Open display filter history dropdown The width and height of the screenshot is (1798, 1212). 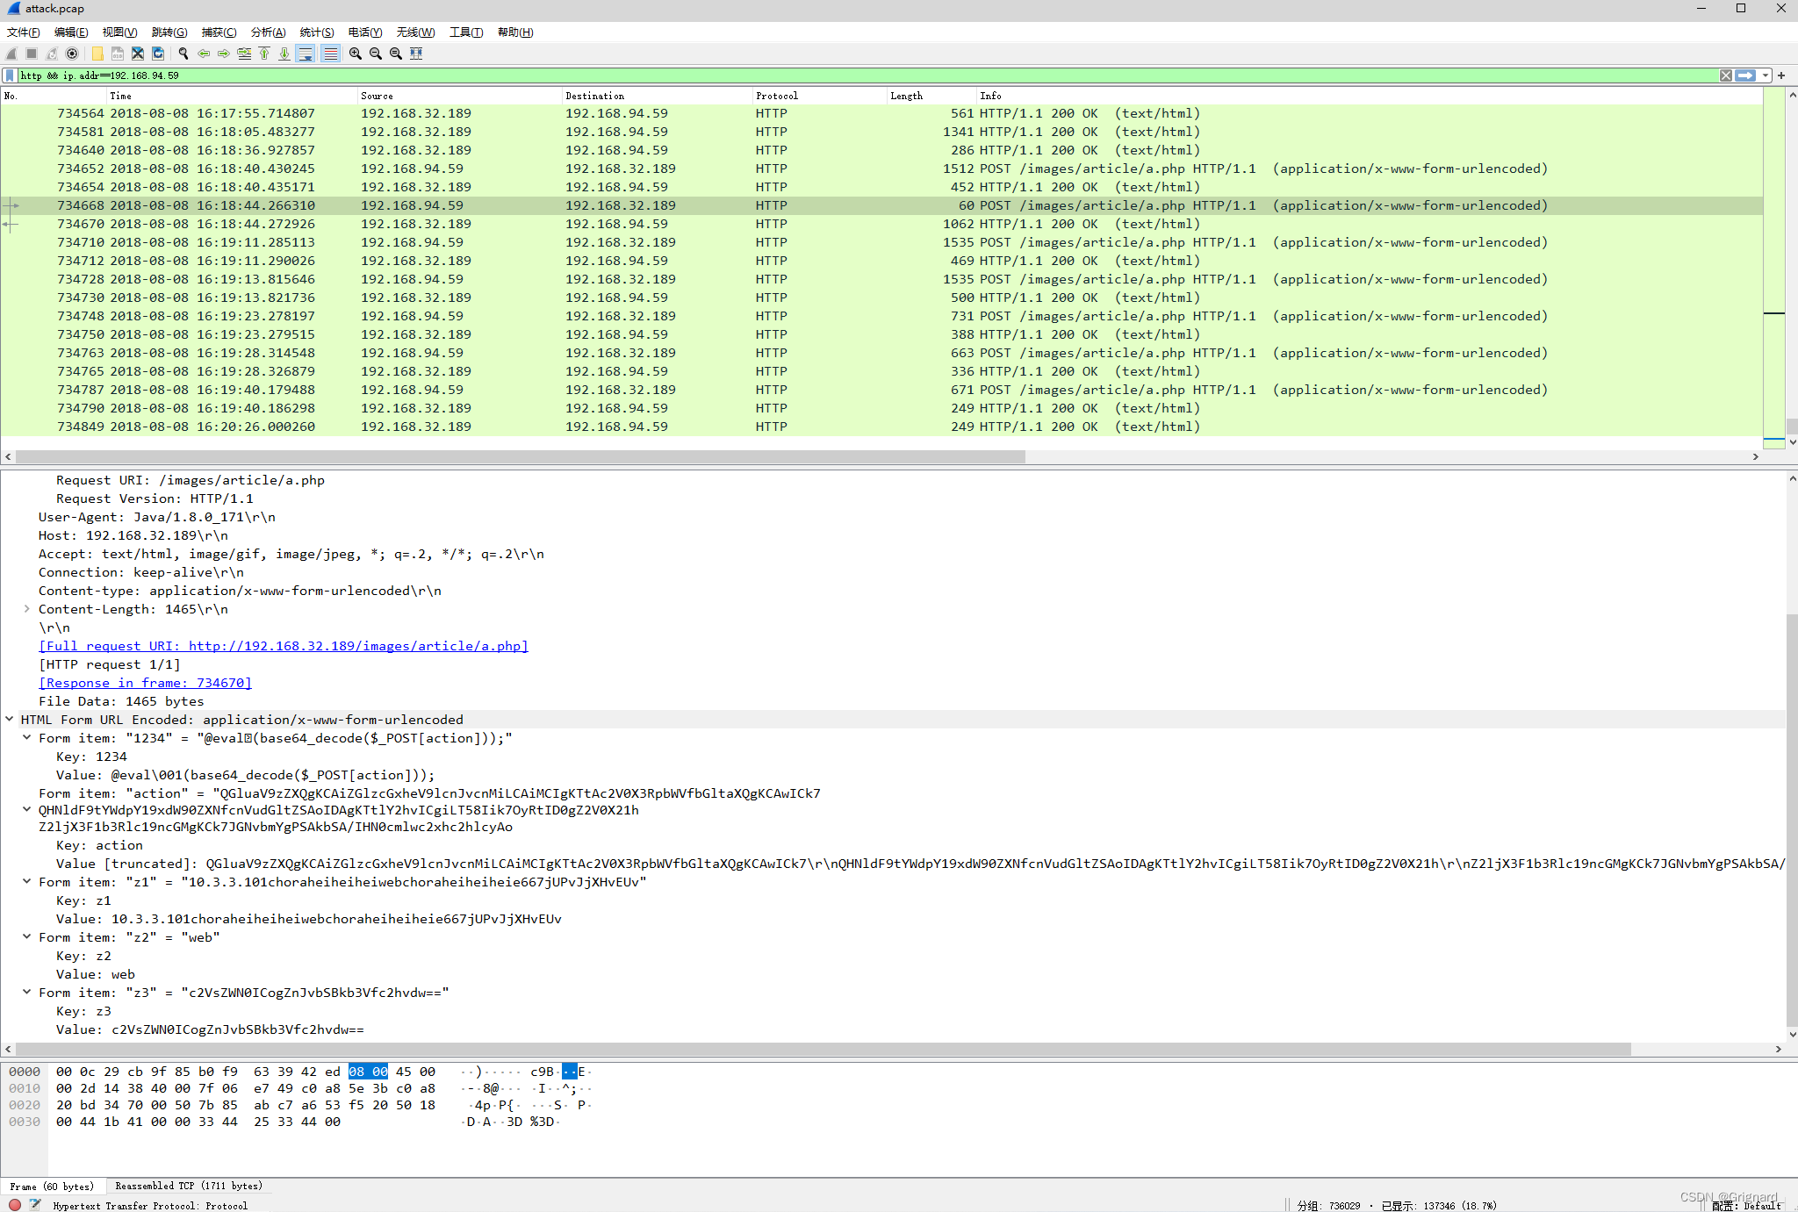point(1765,75)
